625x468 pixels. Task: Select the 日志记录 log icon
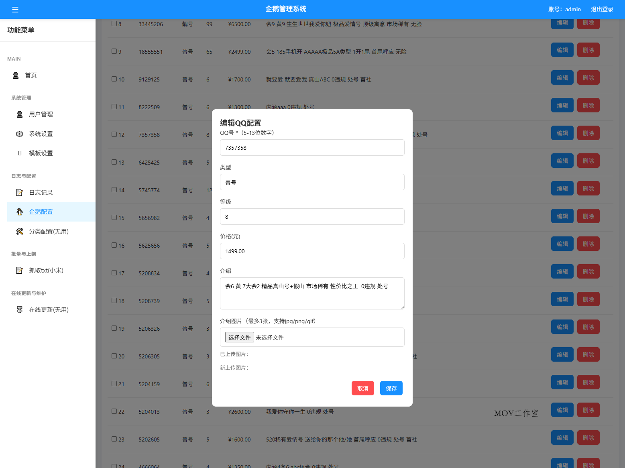tap(19, 192)
